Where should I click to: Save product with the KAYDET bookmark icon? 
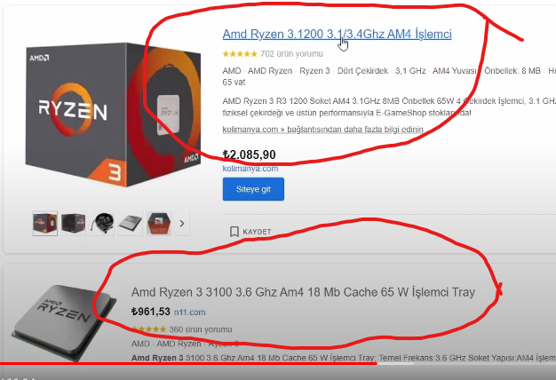coord(234,232)
